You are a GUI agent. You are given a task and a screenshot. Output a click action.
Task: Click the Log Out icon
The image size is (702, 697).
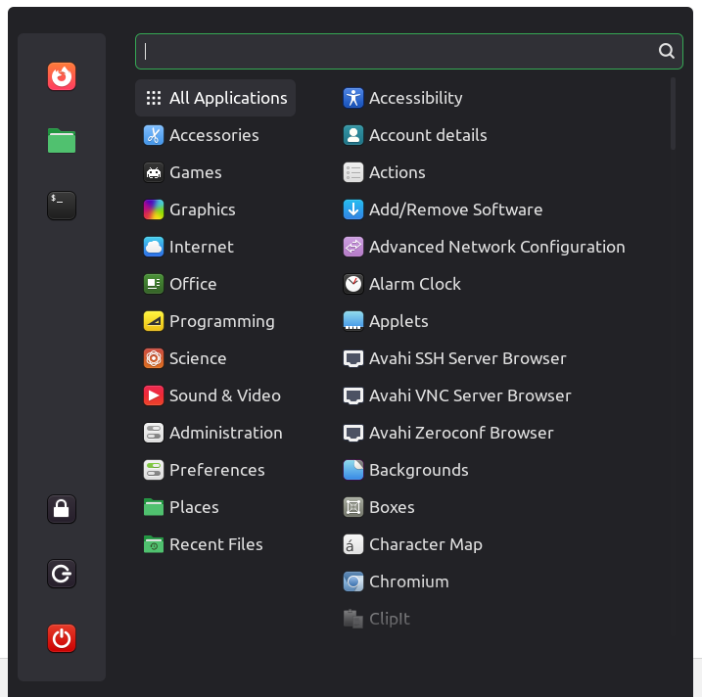coord(62,574)
